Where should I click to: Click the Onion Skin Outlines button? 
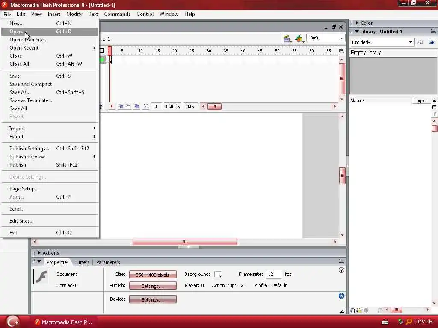coord(128,106)
